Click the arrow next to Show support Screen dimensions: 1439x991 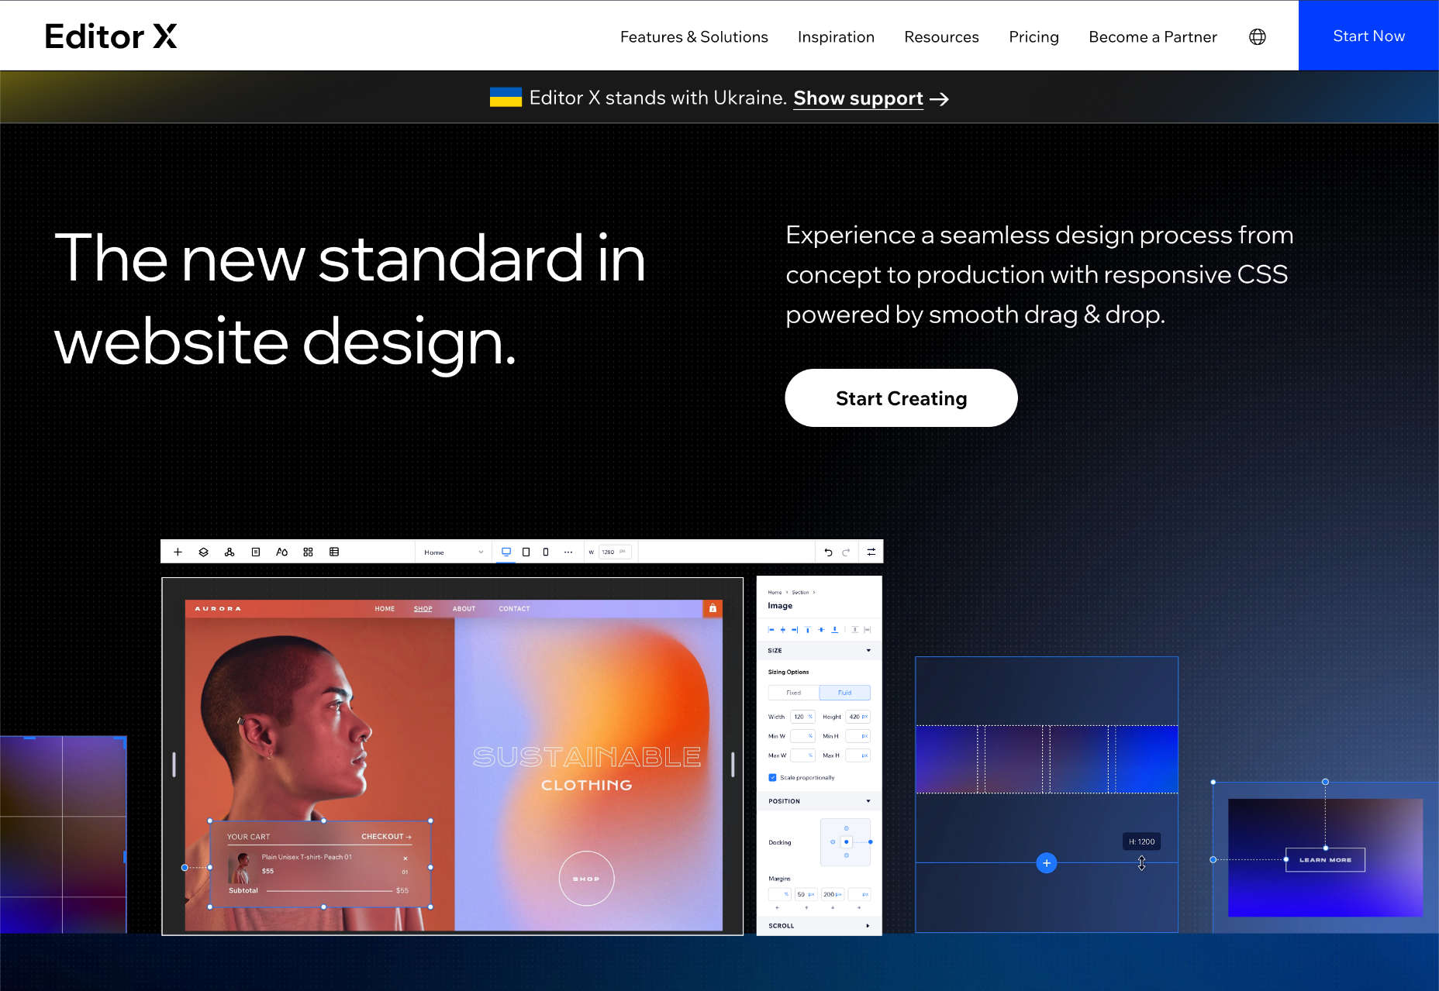[939, 99]
